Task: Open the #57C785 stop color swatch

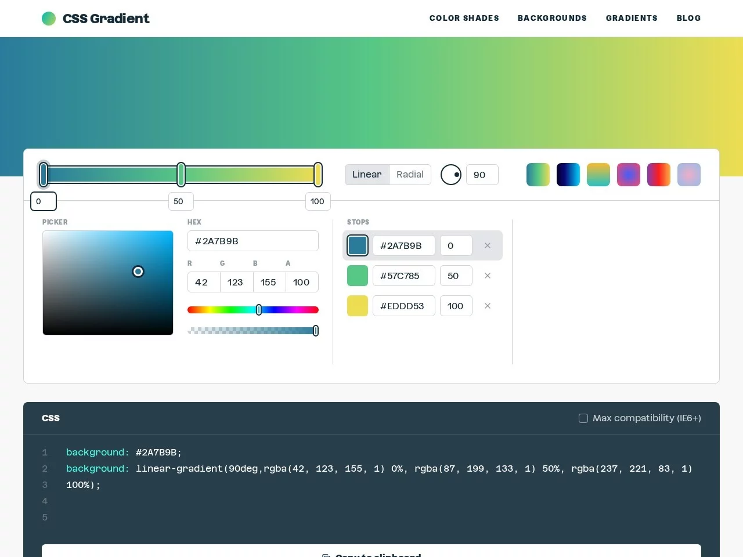Action: click(x=358, y=276)
